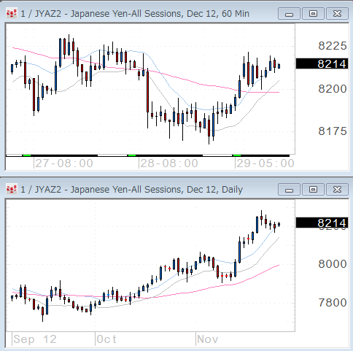
Task: Click the Nov date axis label
Action: (208, 339)
